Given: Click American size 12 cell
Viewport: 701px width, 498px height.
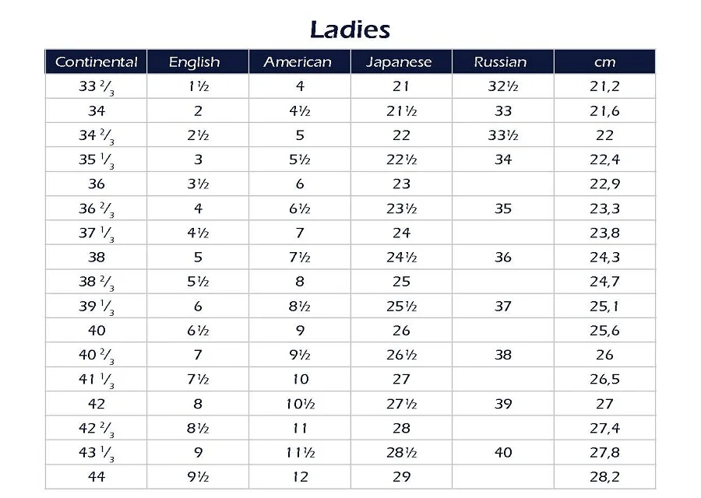Looking at the screenshot, I should coord(300,477).
